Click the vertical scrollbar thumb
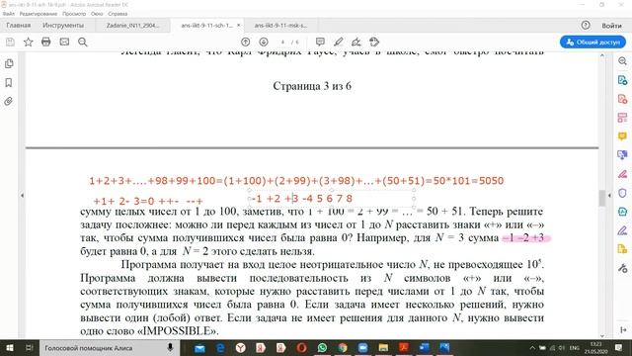The height and width of the screenshot is (356, 632). [601, 198]
